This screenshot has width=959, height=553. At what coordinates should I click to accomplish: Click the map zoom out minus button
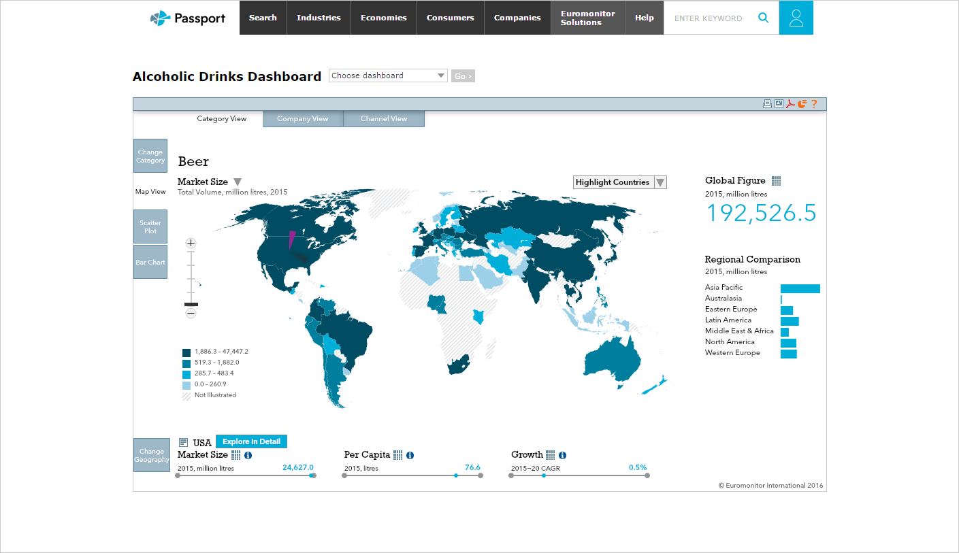(191, 314)
